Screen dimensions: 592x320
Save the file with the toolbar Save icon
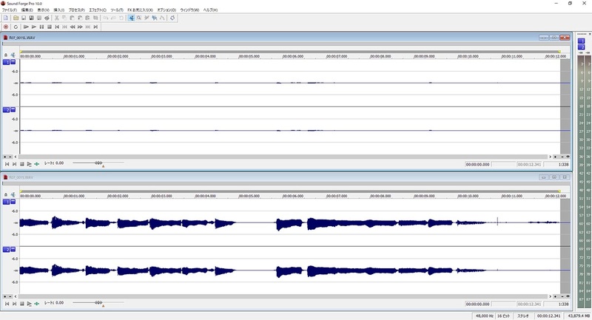pyautogui.click(x=24, y=18)
